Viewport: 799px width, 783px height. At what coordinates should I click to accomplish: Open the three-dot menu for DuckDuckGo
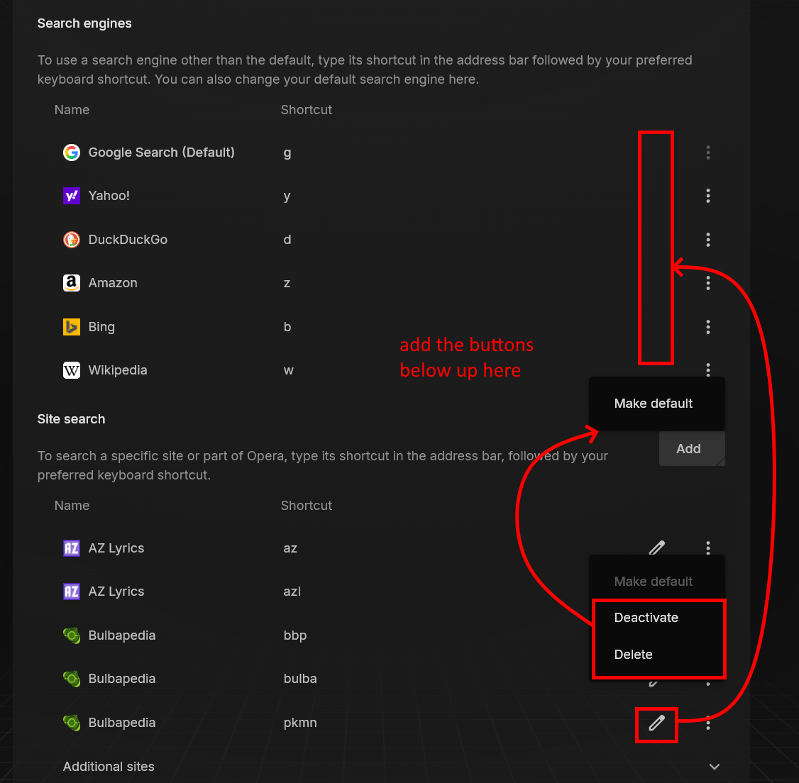pyautogui.click(x=707, y=240)
